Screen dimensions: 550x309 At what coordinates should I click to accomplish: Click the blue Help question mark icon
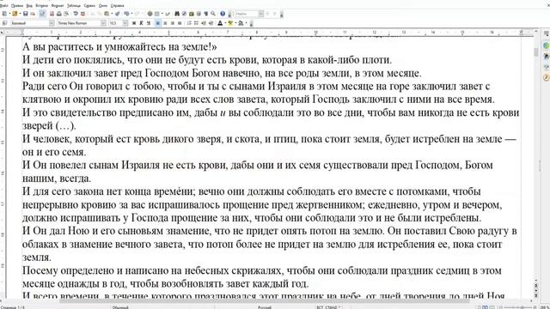coord(223,14)
